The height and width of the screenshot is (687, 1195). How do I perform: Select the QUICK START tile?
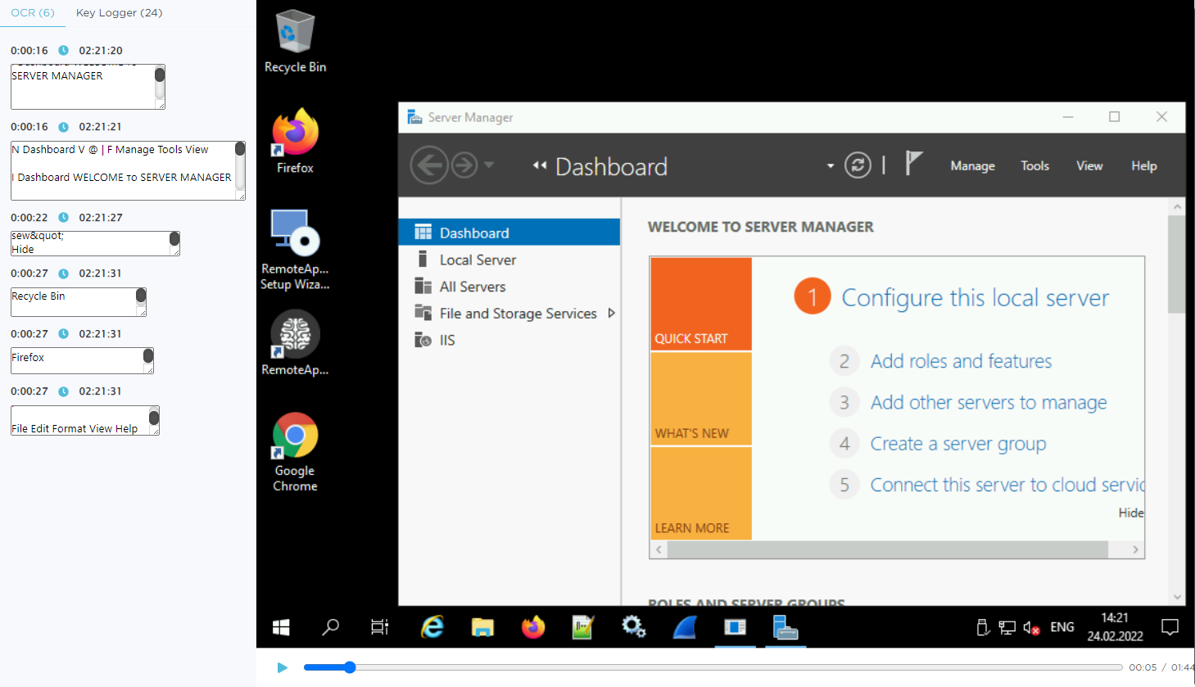701,304
